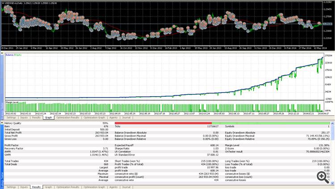The image size is (335, 189).
Task: Open Optimization Results tab under statistics table
Action: click(68, 187)
